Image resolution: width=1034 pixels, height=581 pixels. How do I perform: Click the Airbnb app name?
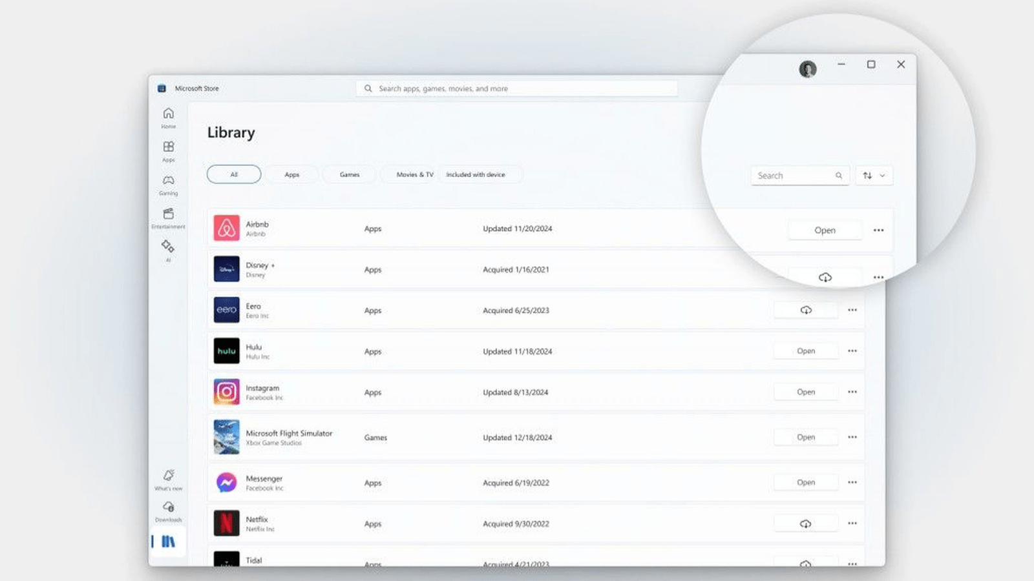(x=257, y=224)
